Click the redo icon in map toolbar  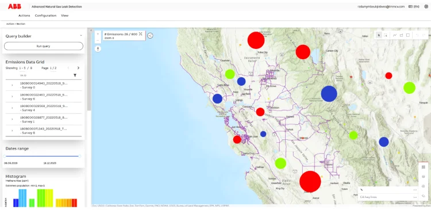(x=424, y=35)
